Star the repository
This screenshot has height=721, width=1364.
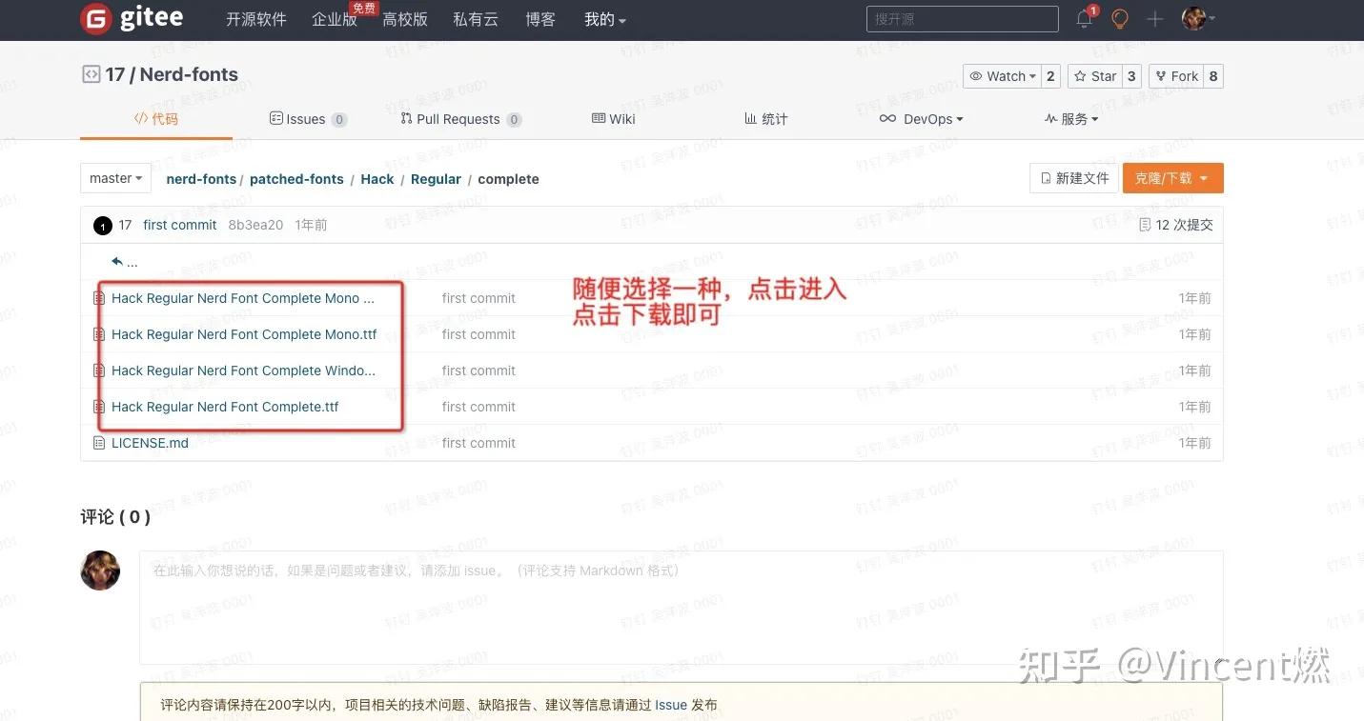[1094, 76]
